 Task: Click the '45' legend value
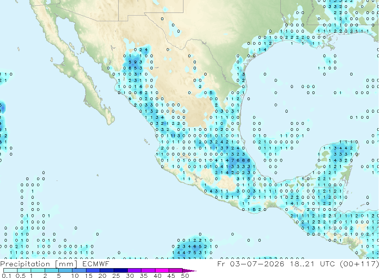[171, 276]
